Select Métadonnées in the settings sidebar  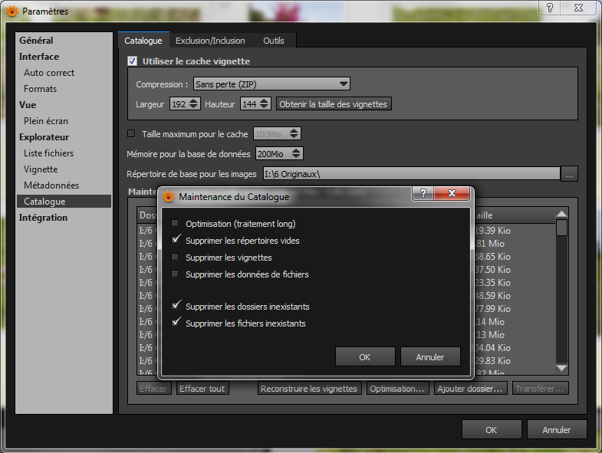(51, 185)
